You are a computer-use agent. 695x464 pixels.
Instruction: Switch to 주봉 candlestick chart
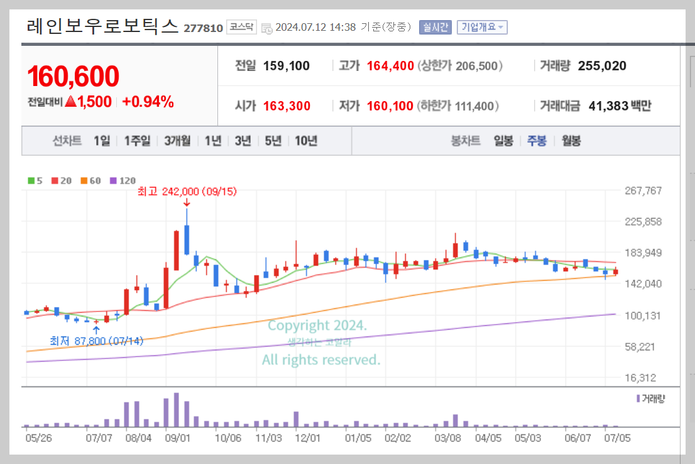(x=537, y=141)
